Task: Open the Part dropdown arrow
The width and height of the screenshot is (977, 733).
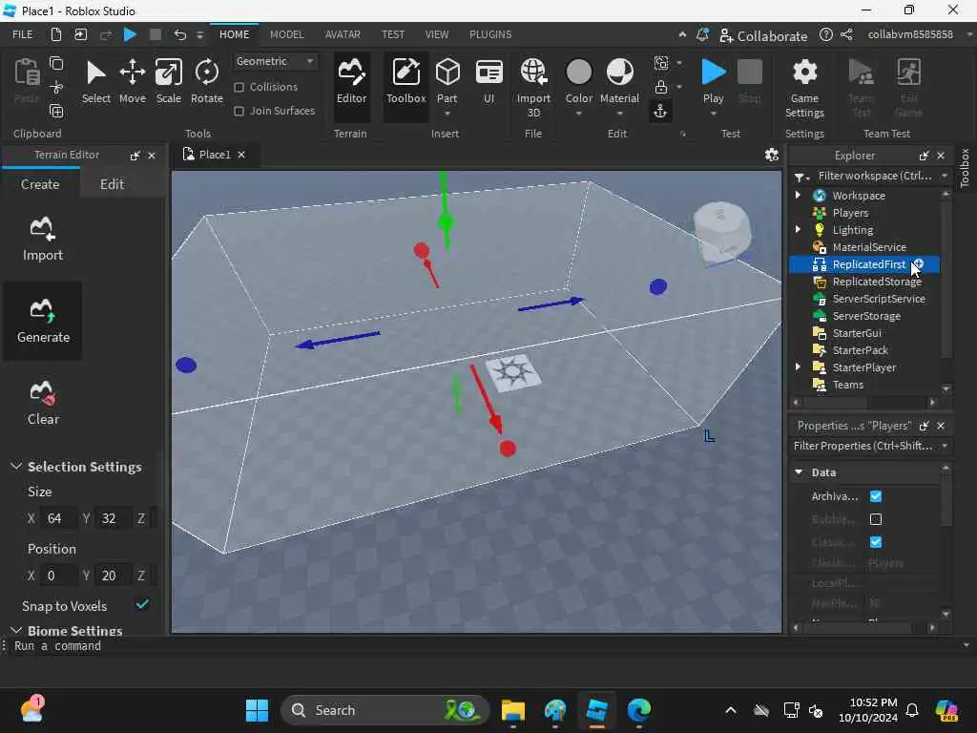Action: [x=447, y=114]
